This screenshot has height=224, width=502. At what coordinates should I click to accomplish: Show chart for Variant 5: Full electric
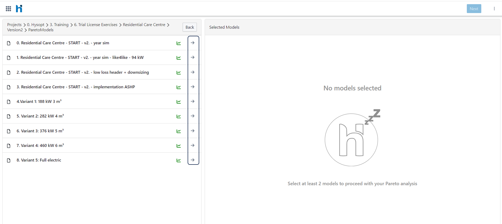coord(179,160)
